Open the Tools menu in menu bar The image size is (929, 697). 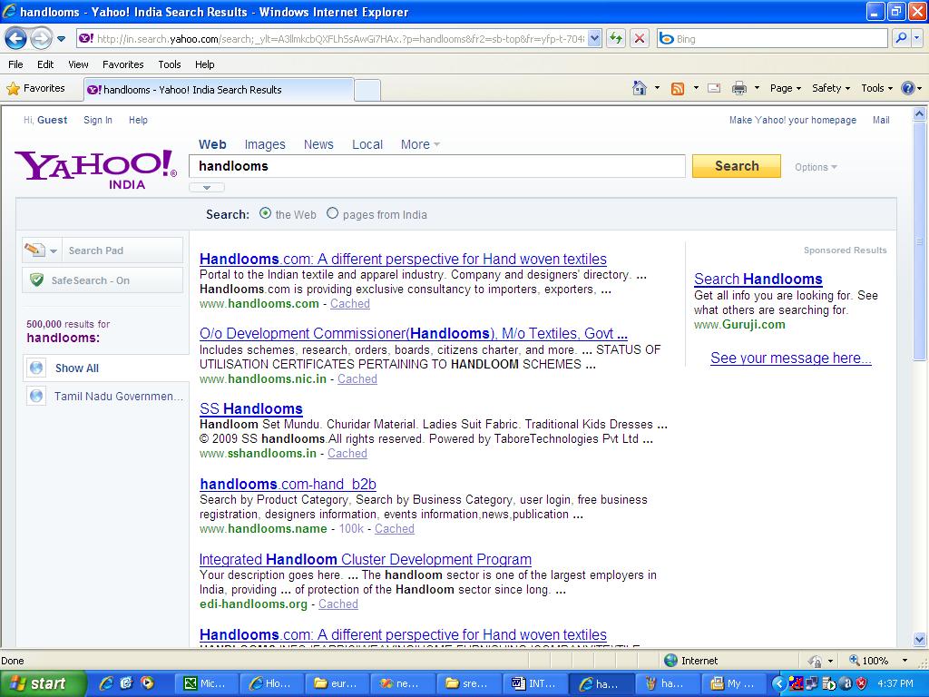coord(170,64)
